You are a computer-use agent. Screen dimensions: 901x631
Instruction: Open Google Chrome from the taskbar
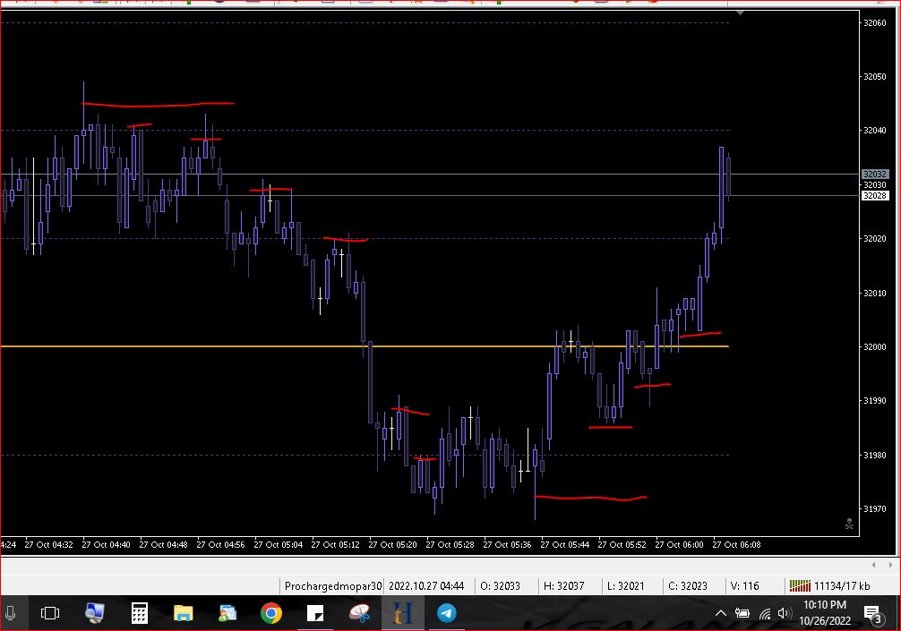(271, 613)
